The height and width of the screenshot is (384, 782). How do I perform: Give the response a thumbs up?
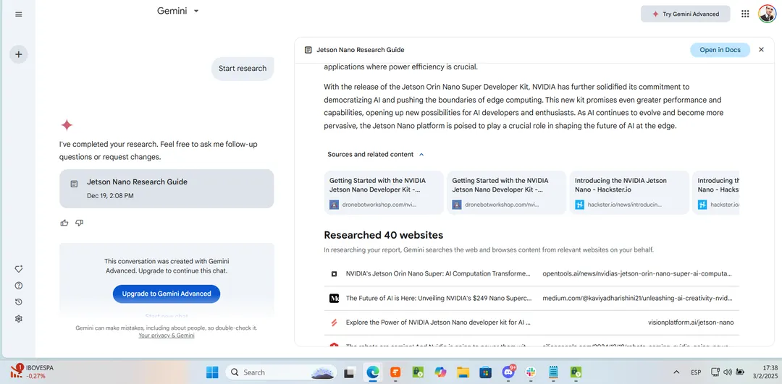pos(64,223)
